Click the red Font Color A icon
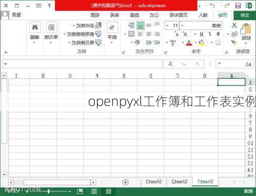256x196 pixels. [189, 43]
